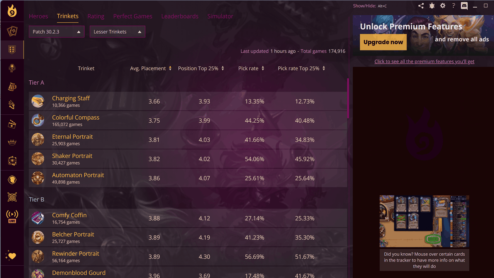The image size is (494, 278).
Task: Open the question mark help icon
Action: pyautogui.click(x=453, y=6)
